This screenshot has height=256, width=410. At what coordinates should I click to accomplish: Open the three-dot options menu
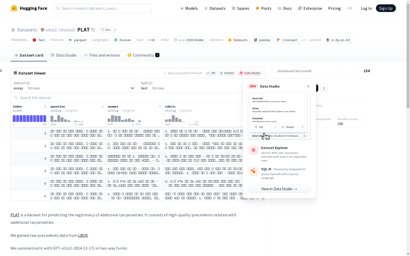click(324, 88)
